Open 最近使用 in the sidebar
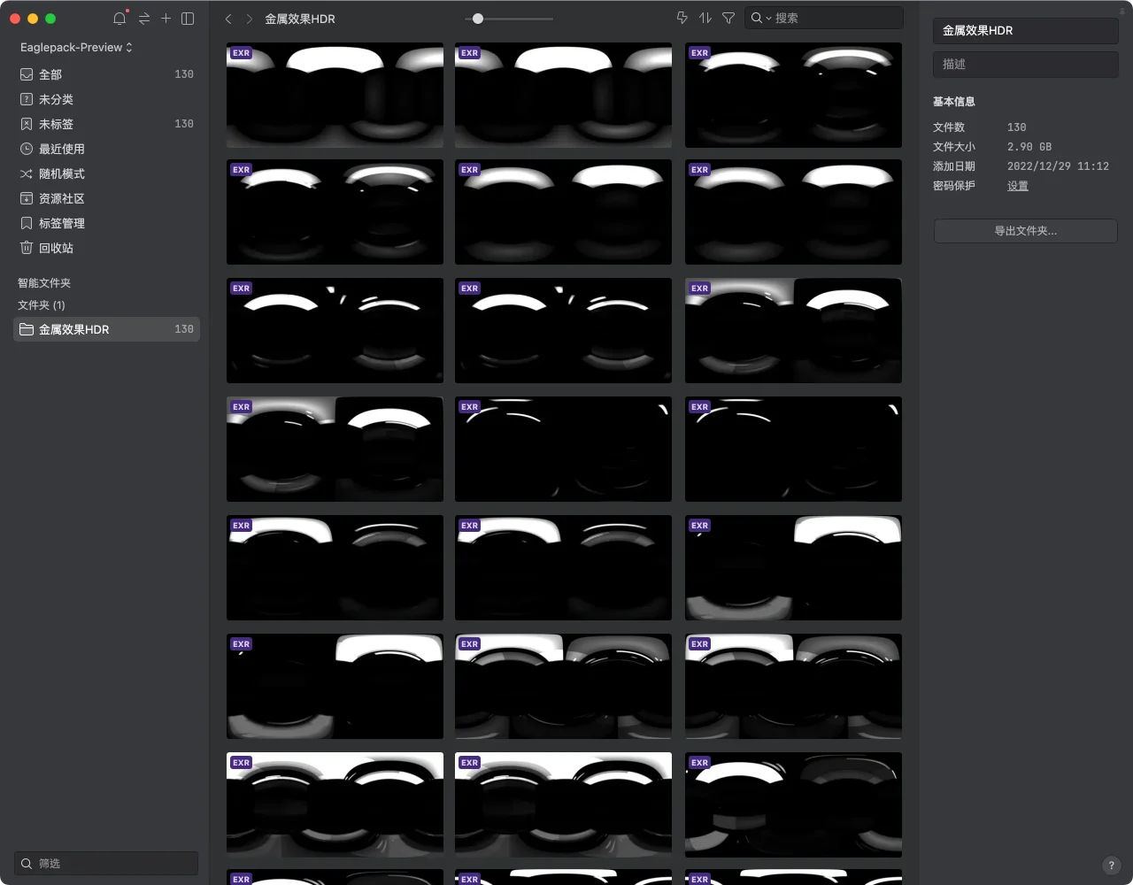The width and height of the screenshot is (1133, 885). [x=106, y=149]
